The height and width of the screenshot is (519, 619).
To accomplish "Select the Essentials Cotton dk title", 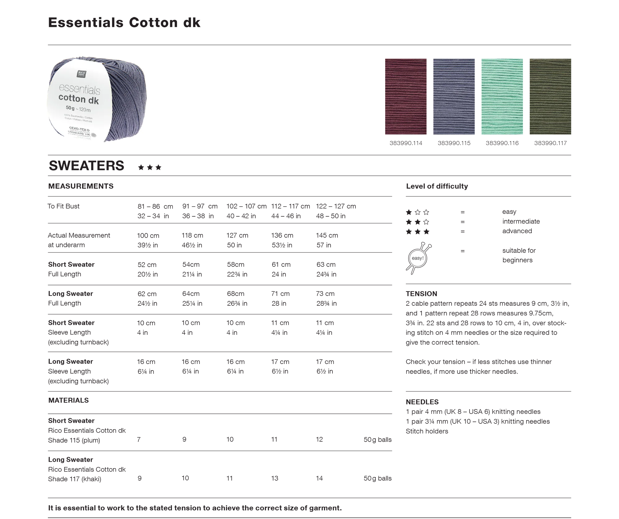I will pyautogui.click(x=124, y=23).
